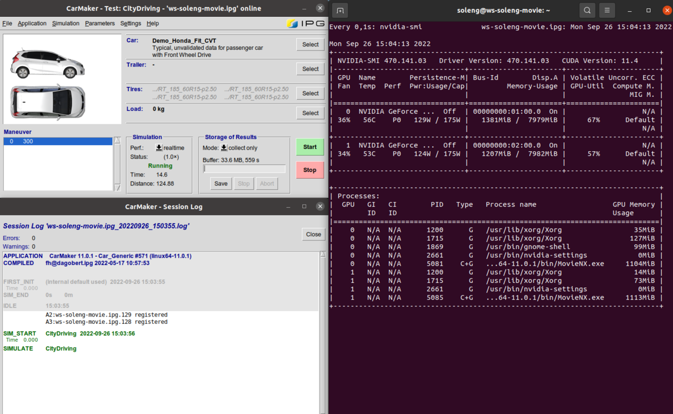Click the terminal search icon
Image resolution: width=673 pixels, height=414 pixels.
click(x=587, y=10)
